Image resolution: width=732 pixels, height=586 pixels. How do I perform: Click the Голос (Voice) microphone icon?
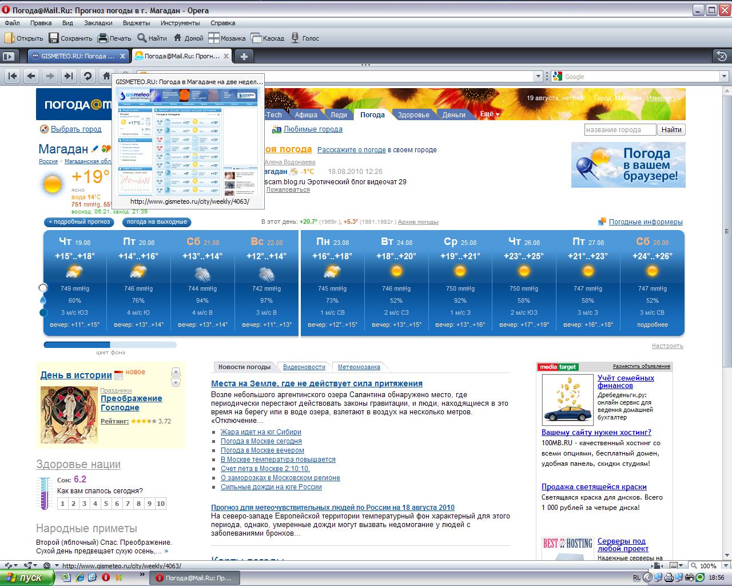click(295, 38)
